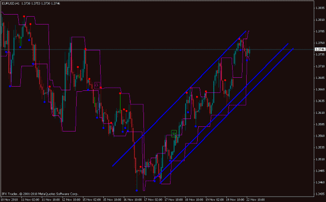Select the middle blue channel trendline
Screen dimensions: 326x202
[x=221, y=112]
